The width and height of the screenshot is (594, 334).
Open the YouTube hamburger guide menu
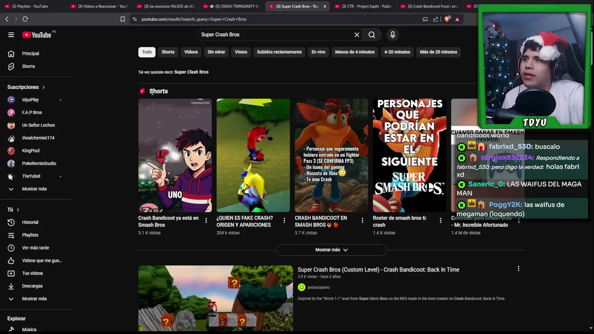click(x=11, y=35)
